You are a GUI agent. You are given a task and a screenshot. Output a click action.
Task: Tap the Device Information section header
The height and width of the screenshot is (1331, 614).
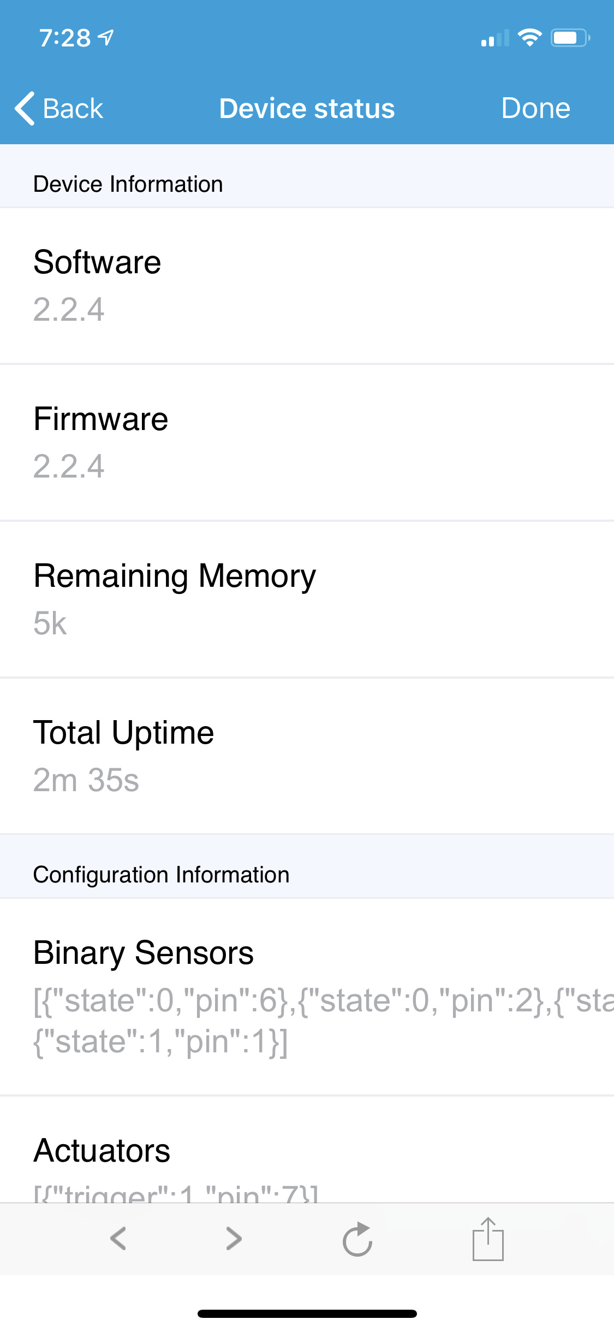(128, 184)
